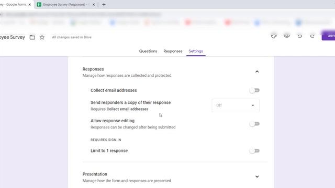The image size is (335, 188).
Task: Click 'Manage how the form and responses are presented'
Action: coord(127,181)
